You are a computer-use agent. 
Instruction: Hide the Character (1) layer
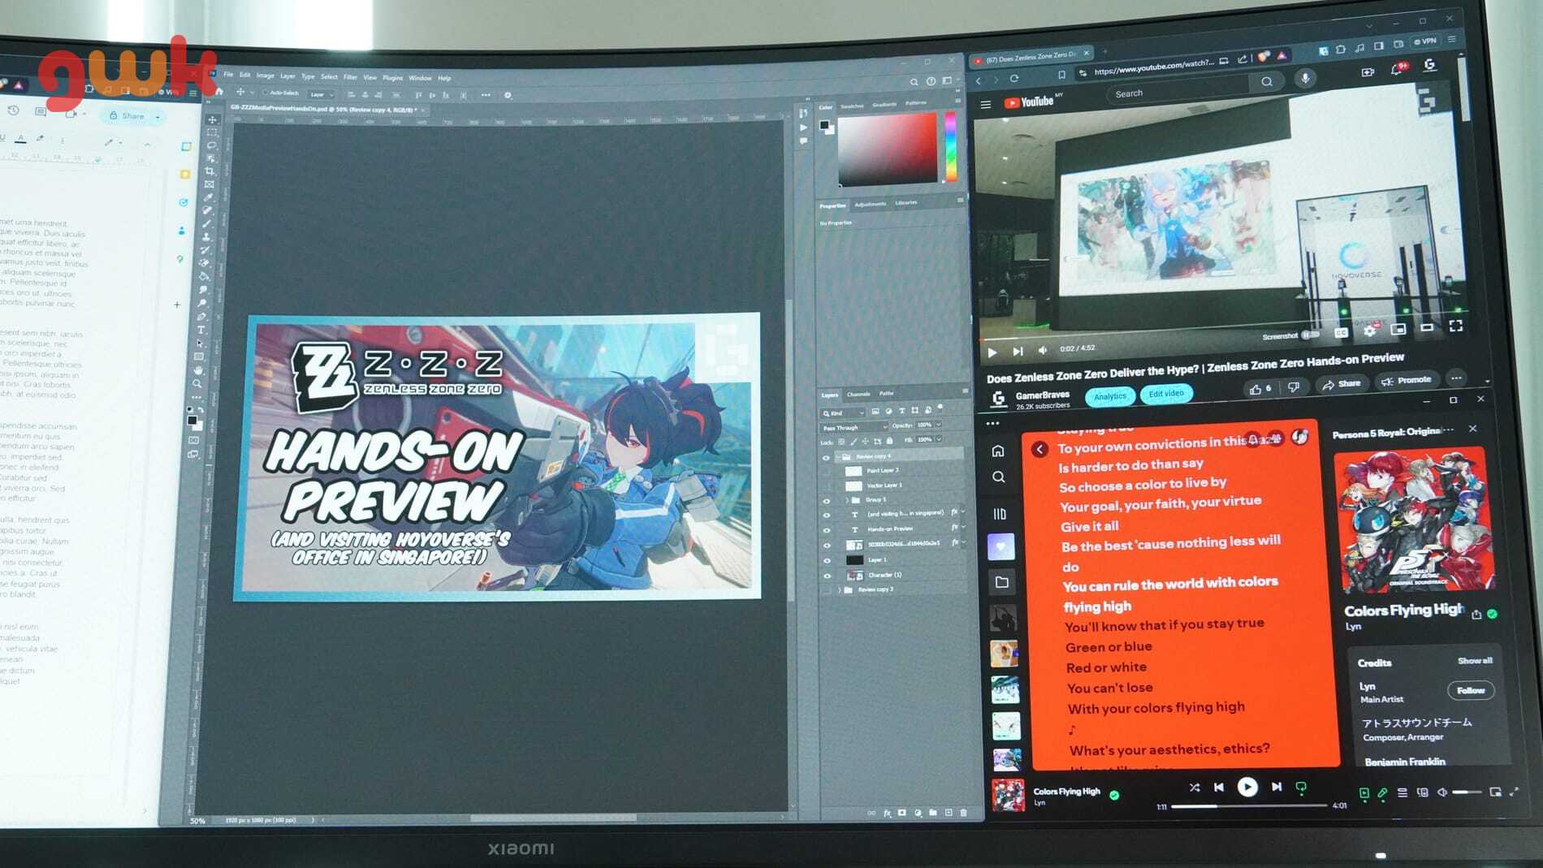pos(828,576)
